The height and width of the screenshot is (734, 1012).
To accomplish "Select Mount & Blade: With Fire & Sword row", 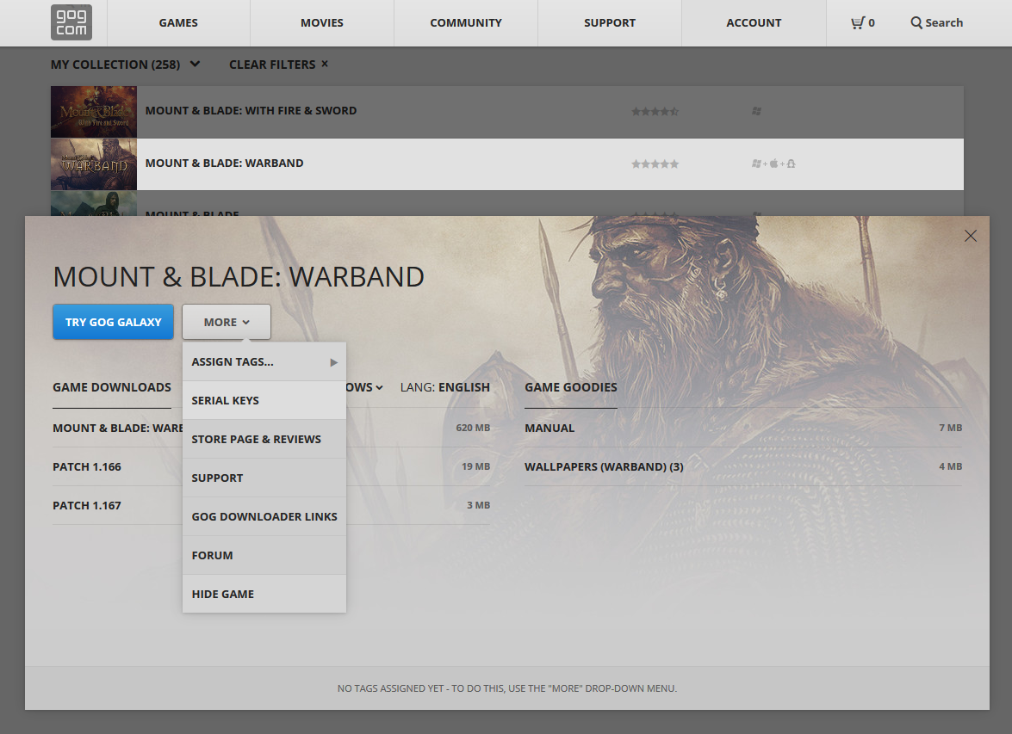I will (x=507, y=112).
